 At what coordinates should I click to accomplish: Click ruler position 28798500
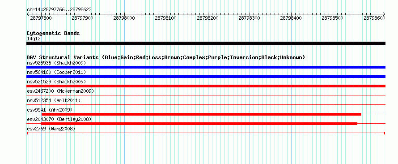(332, 18)
